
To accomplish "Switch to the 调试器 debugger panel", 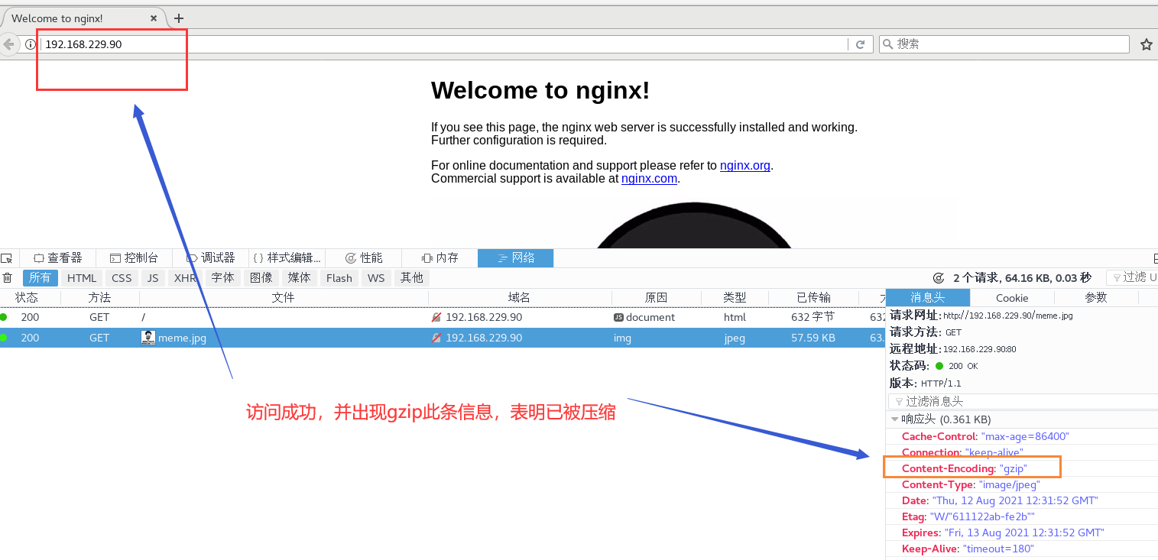I will click(210, 258).
